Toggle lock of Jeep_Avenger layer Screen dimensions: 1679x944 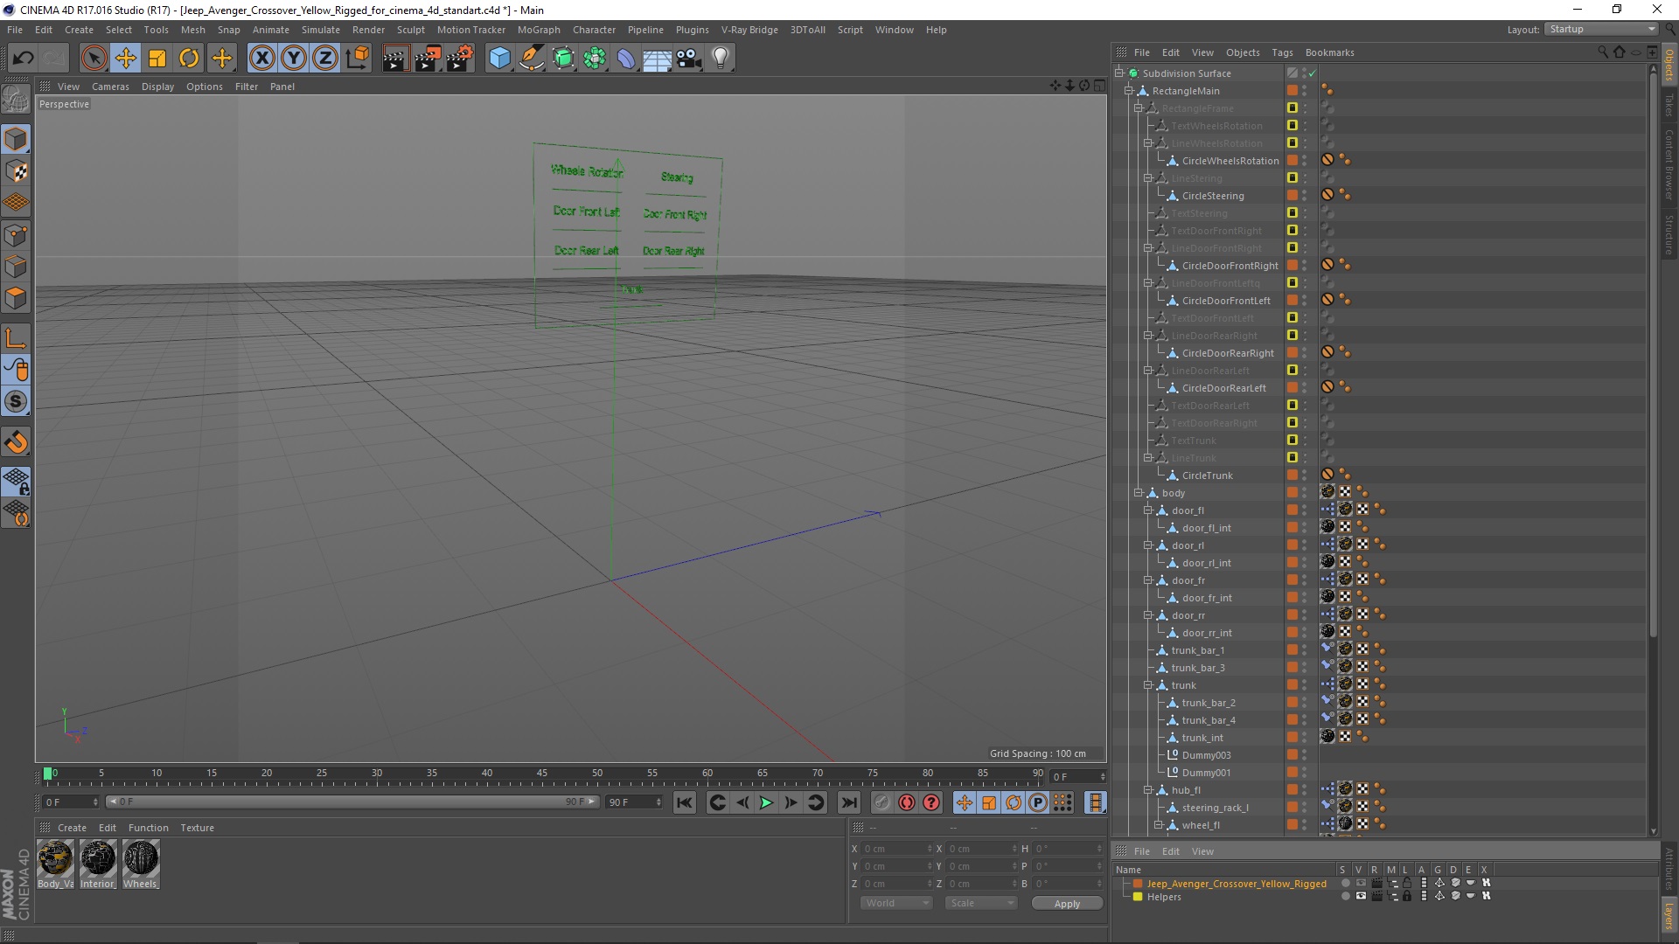click(1407, 883)
